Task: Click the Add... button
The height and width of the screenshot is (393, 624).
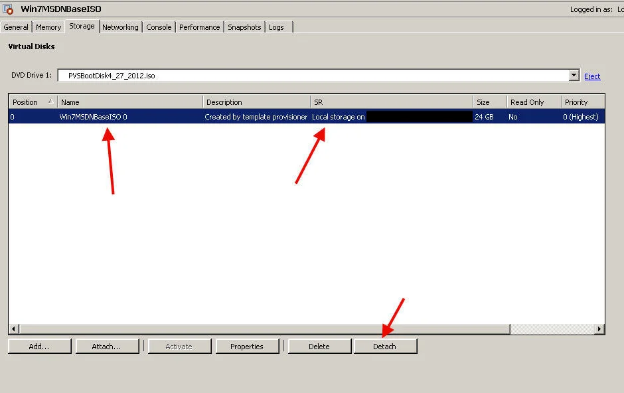Action: (x=39, y=346)
